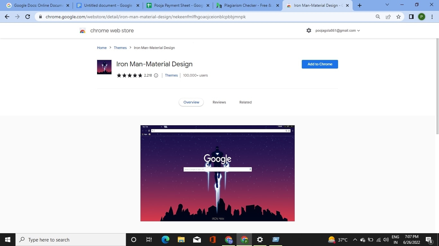Viewport: 439px width, 246px height.
Task: Click the 2,218 ratings count
Action: pyautogui.click(x=148, y=76)
